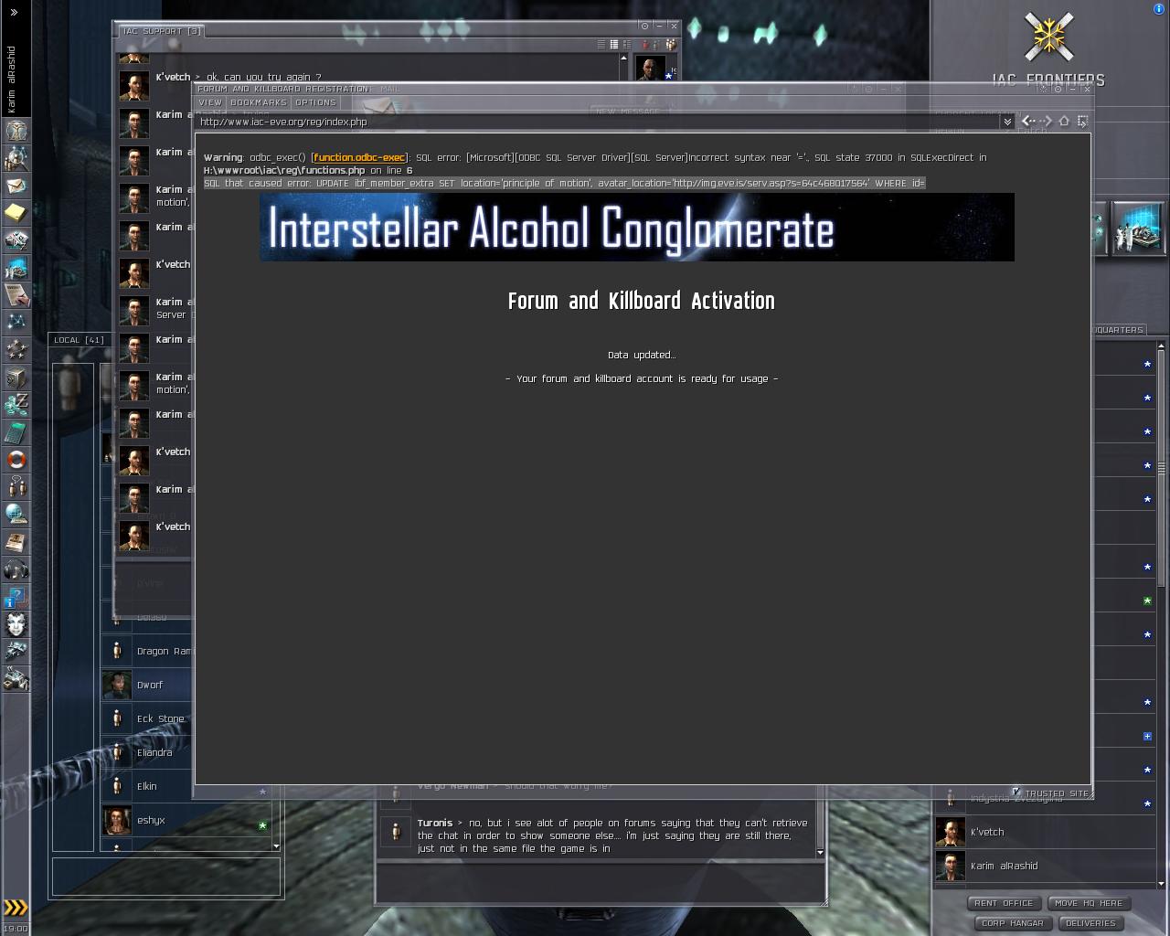Open the calculator icon in sidebar

[x=16, y=431]
